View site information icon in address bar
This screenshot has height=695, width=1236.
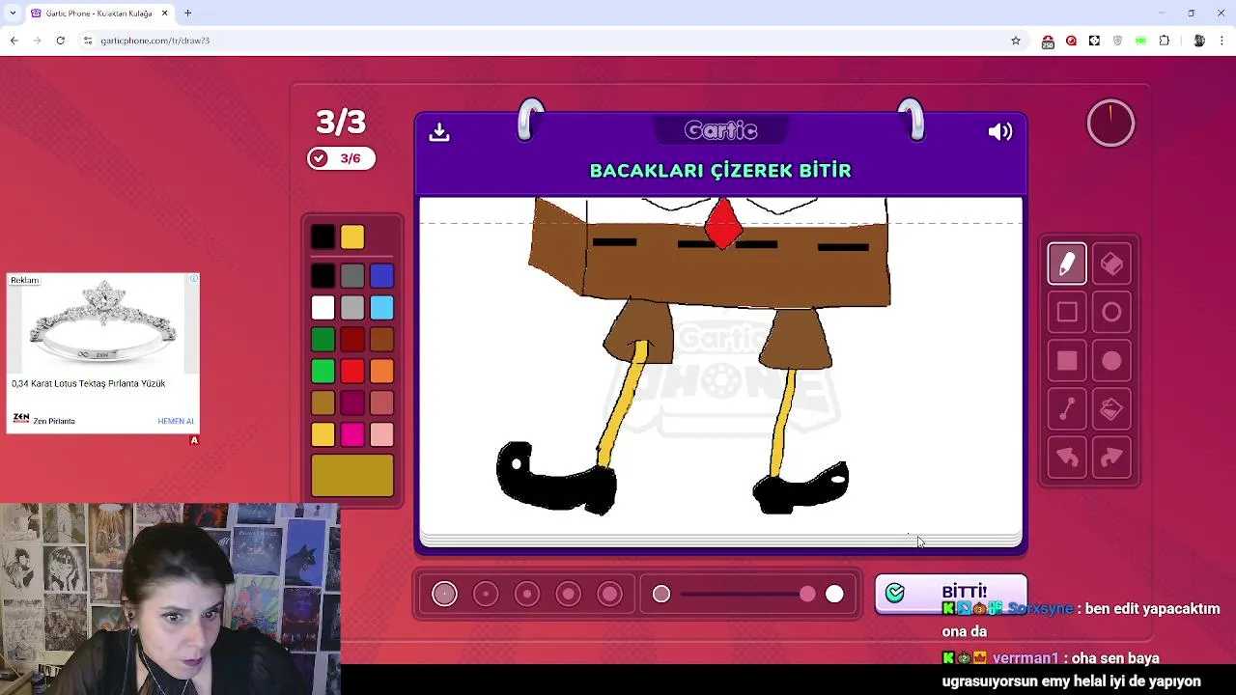(88, 41)
